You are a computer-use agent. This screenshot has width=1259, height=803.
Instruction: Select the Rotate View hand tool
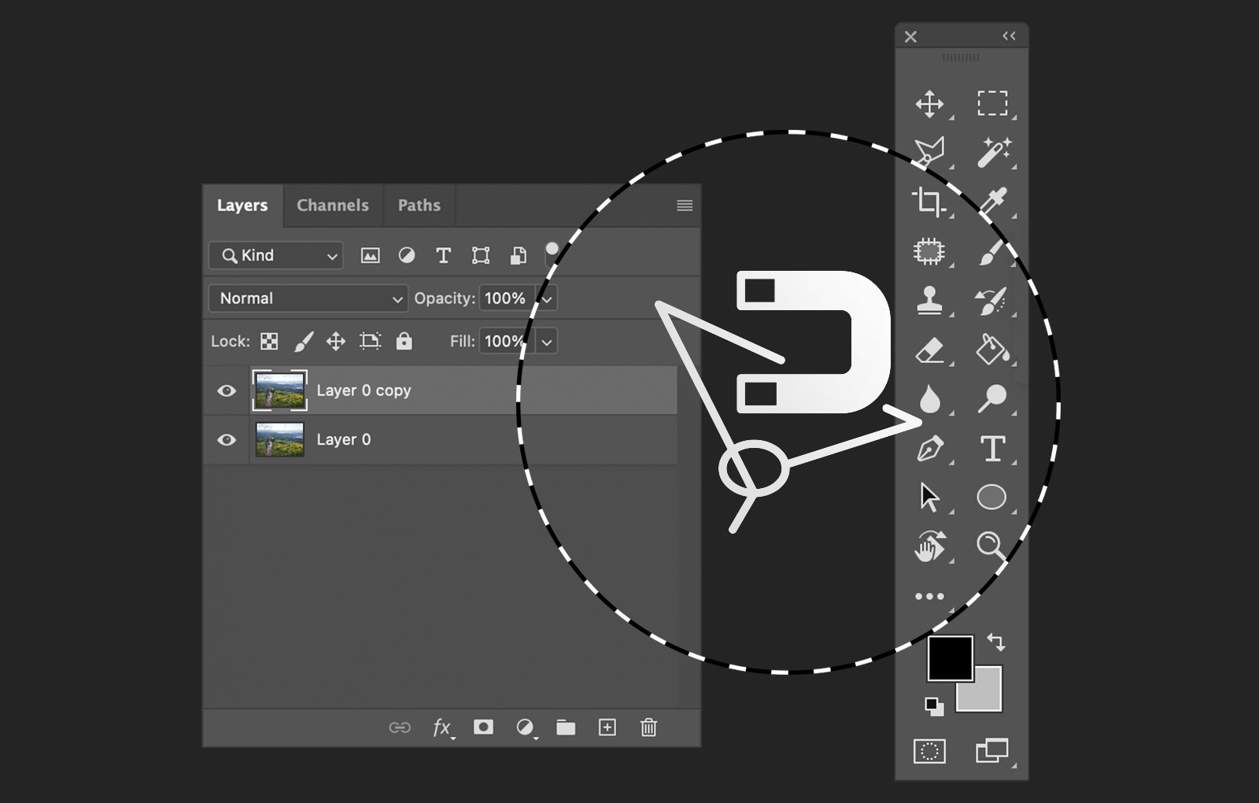tap(929, 546)
